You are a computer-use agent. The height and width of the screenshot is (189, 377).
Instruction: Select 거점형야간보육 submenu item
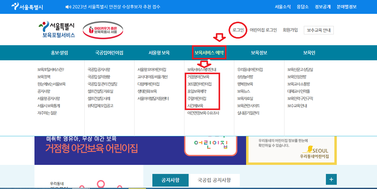(x=198, y=77)
